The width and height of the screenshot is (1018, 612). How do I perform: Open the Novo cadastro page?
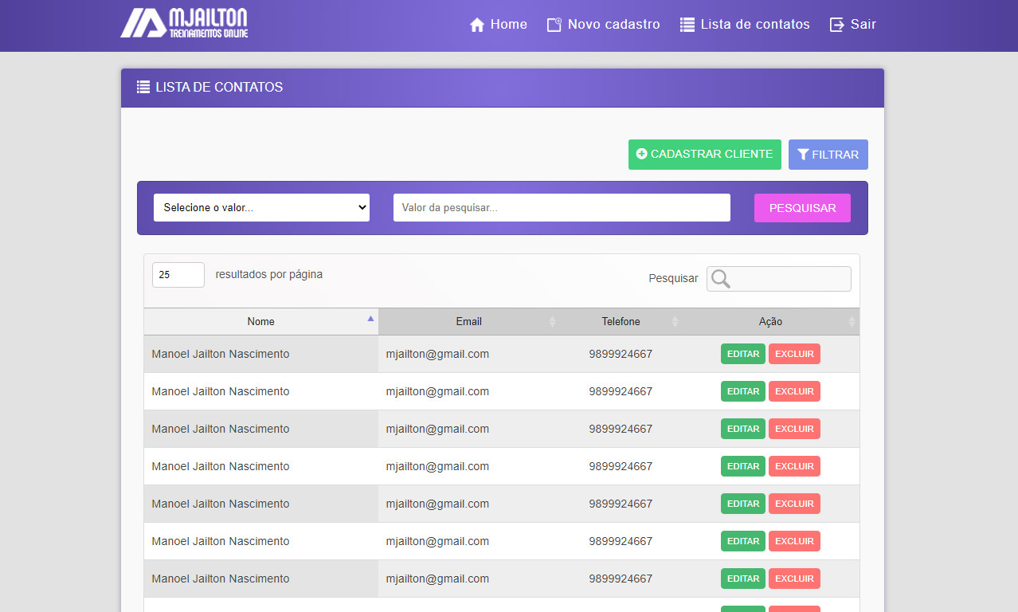[604, 25]
